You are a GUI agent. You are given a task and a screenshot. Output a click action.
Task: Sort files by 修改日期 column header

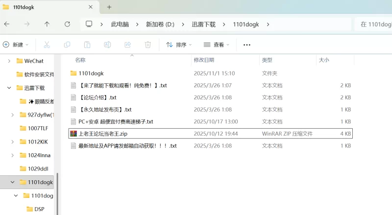pyautogui.click(x=204, y=60)
